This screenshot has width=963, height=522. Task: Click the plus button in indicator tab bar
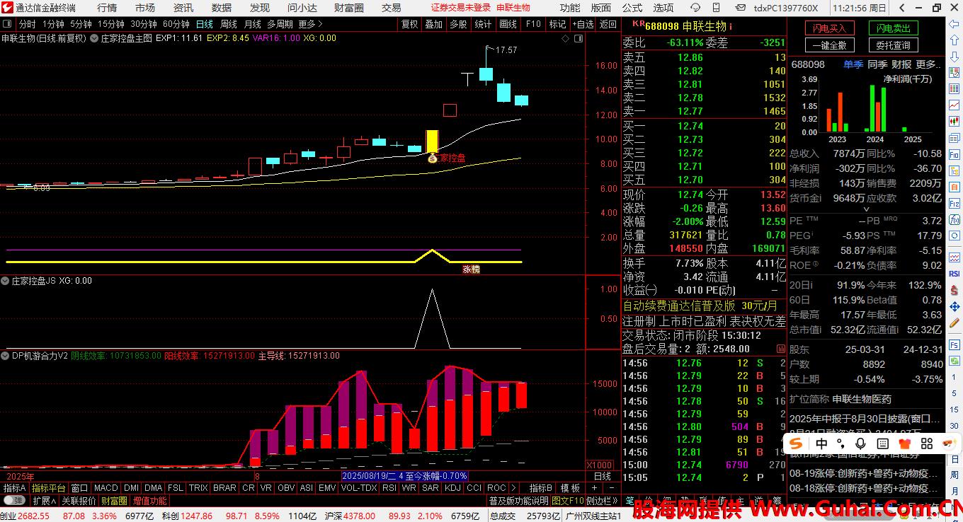pyautogui.click(x=594, y=488)
